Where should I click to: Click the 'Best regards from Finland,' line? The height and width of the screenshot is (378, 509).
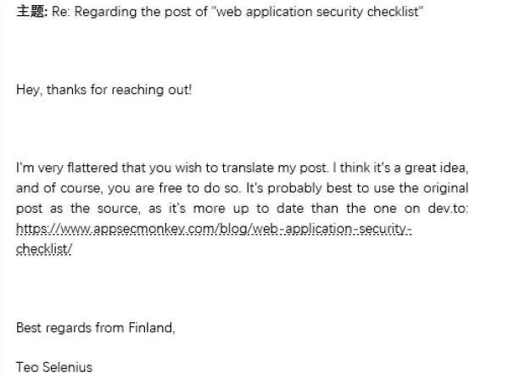coord(95,328)
